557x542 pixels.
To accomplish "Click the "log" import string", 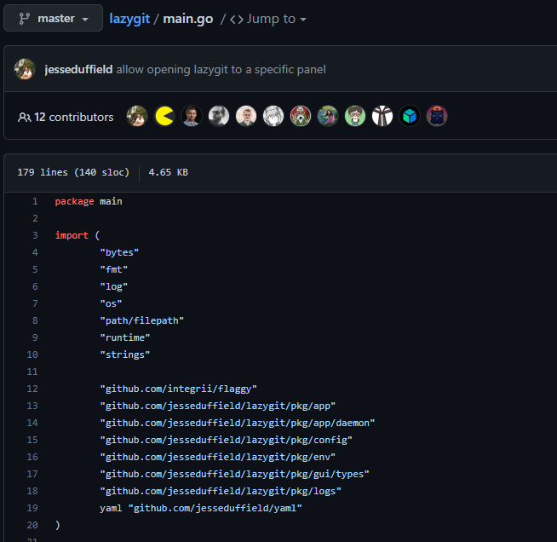I will tap(113, 286).
